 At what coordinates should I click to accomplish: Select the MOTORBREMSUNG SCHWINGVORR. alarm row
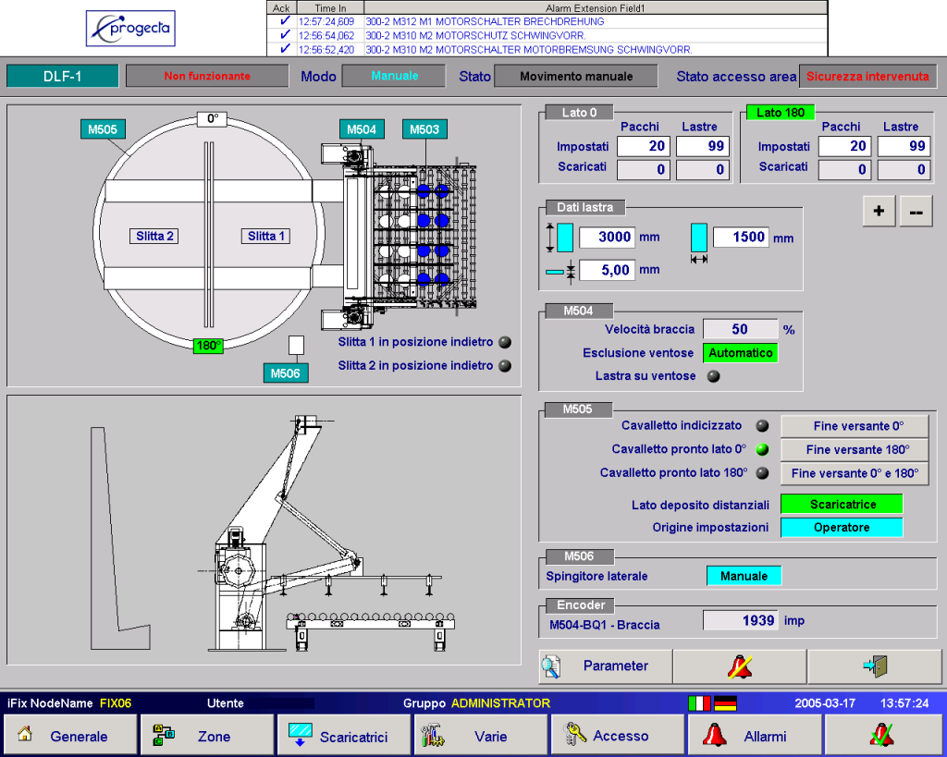[547, 50]
